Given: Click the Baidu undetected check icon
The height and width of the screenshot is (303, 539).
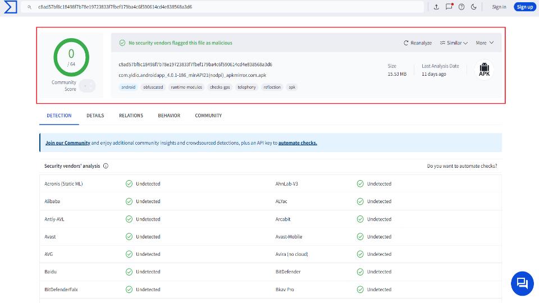Looking at the screenshot, I should tap(129, 272).
